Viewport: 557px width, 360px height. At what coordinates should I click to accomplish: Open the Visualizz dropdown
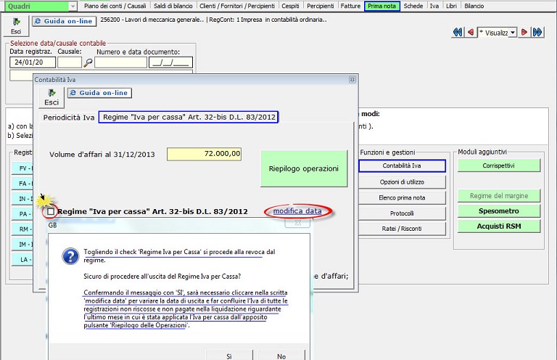(513, 33)
